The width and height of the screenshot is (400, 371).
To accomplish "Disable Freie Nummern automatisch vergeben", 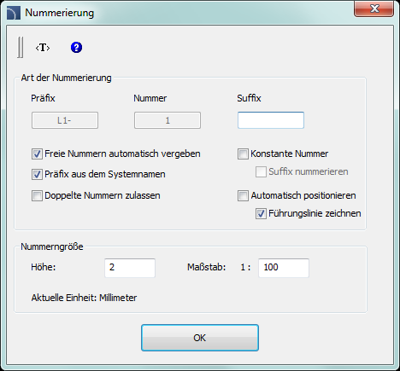I will point(37,154).
